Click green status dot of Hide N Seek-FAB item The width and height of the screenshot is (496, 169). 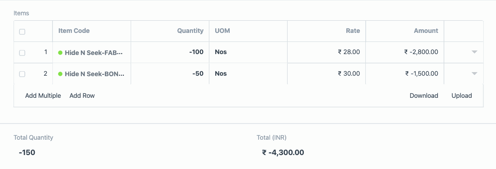coord(60,53)
